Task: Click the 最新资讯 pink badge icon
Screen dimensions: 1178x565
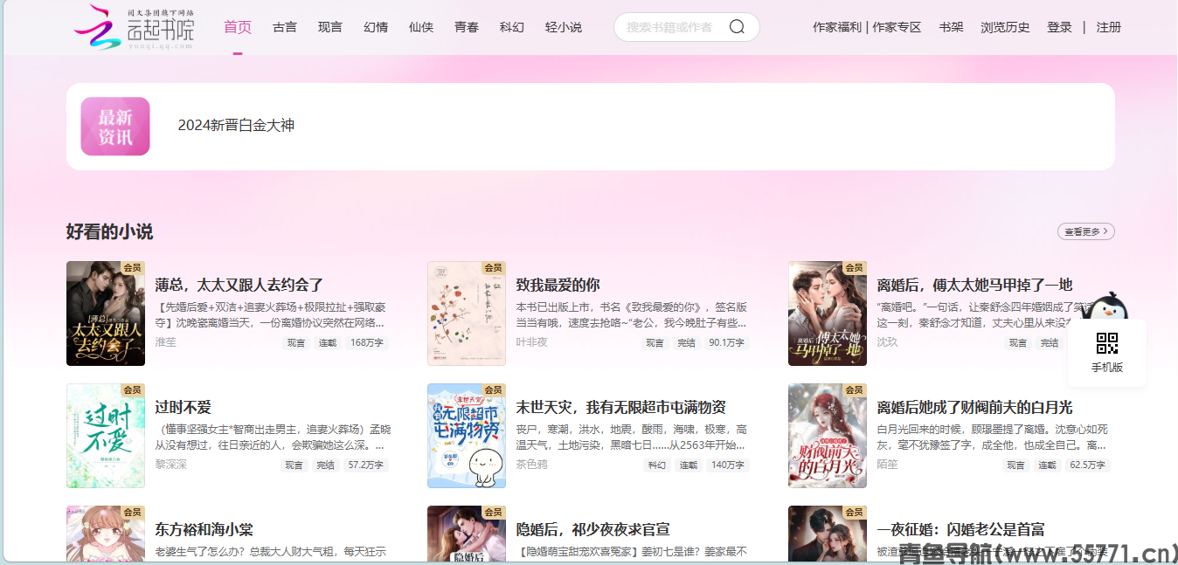Action: click(x=115, y=127)
